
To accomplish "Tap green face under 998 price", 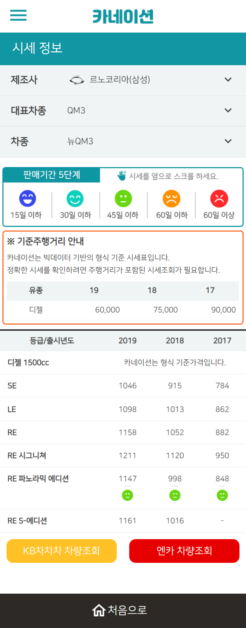I will click(175, 495).
